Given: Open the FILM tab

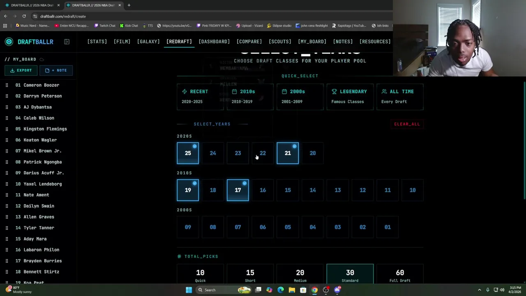Looking at the screenshot, I should pyautogui.click(x=122, y=42).
